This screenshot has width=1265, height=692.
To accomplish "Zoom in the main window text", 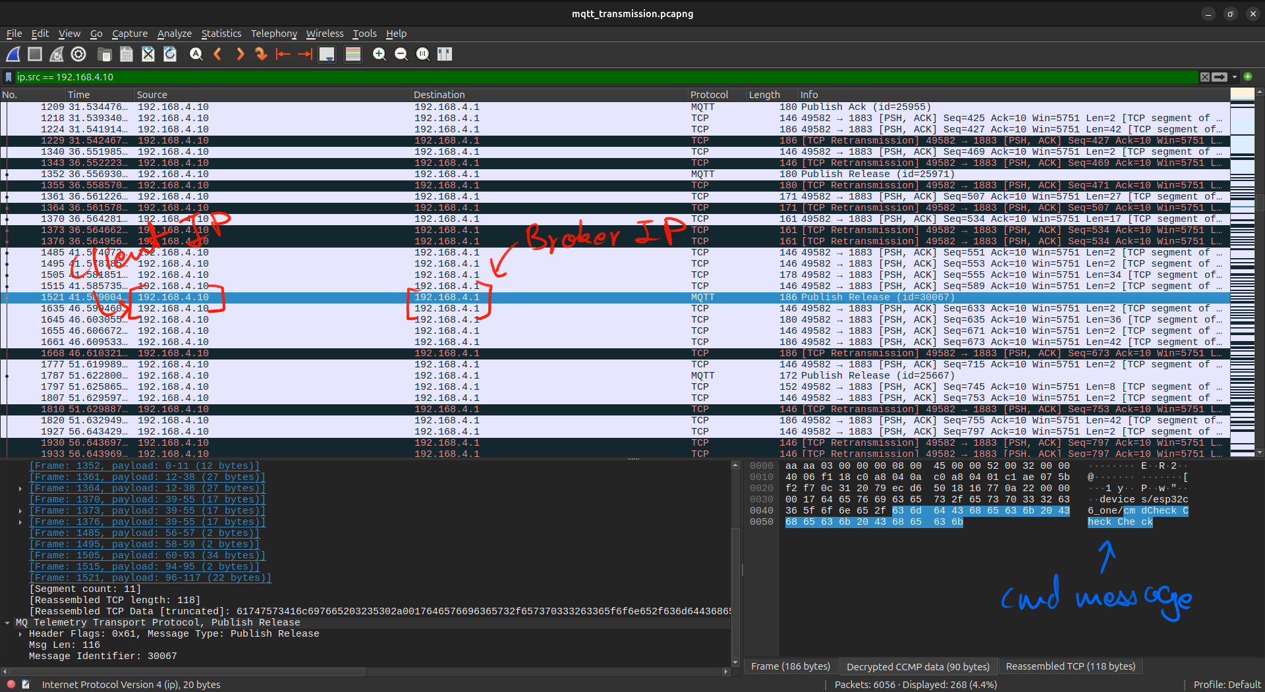I will point(379,55).
